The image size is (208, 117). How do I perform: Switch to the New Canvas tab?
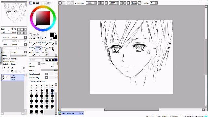coord(71,113)
